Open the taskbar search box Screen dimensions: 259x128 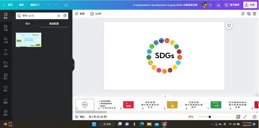(107, 124)
